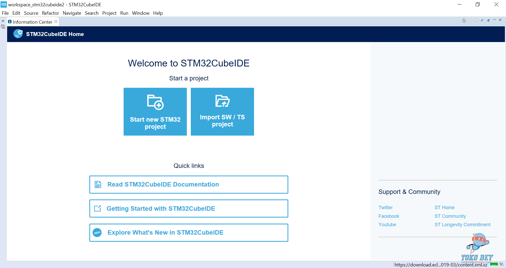Click the green download progress bar

pyautogui.click(x=494, y=264)
